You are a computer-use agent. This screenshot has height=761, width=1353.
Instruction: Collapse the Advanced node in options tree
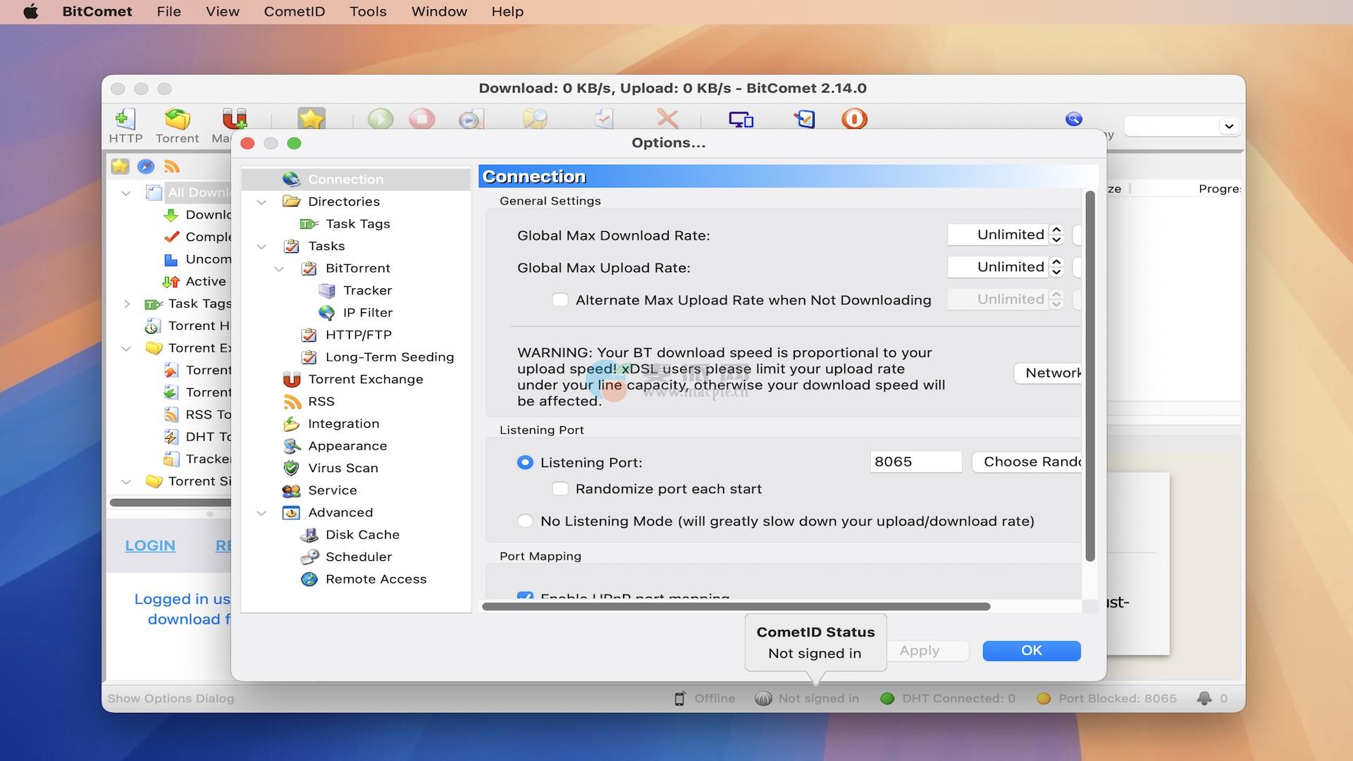click(x=261, y=513)
